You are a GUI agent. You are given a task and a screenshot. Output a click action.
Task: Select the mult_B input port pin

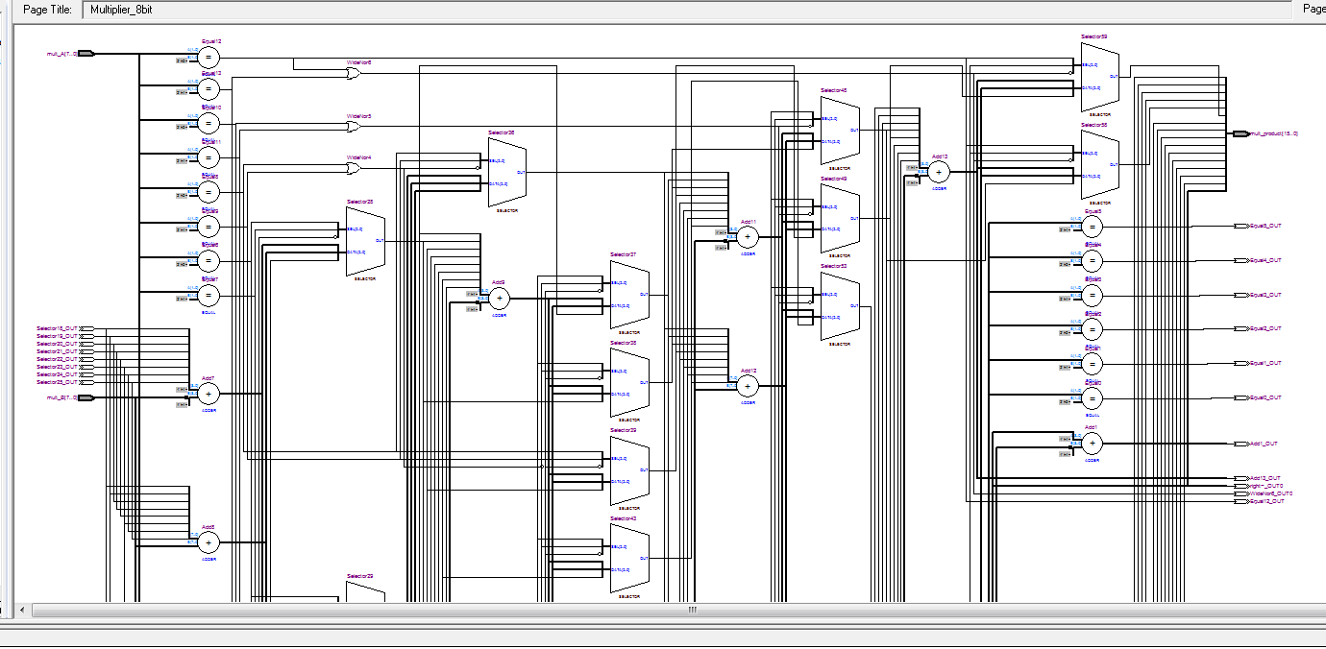point(86,397)
